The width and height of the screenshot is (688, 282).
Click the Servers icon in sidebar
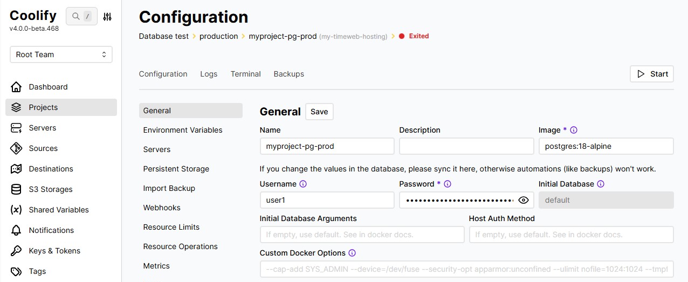(x=16, y=128)
